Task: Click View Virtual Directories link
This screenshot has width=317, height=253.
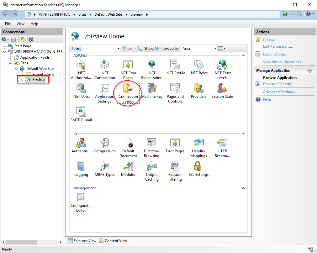Action: tap(282, 62)
